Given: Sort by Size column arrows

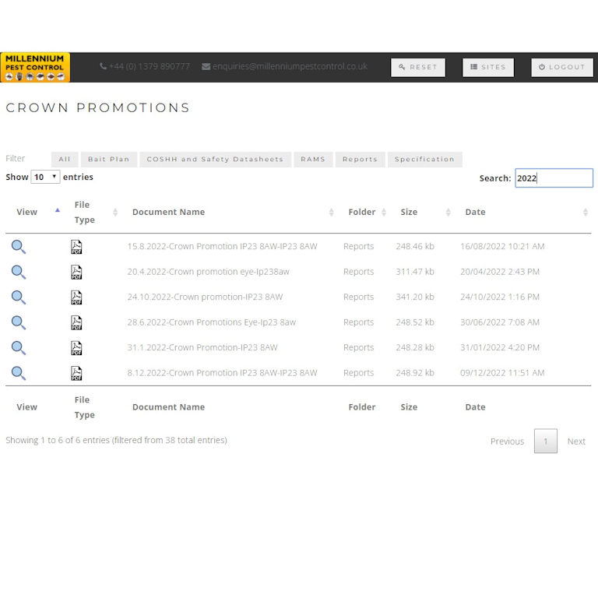Looking at the screenshot, I should point(448,213).
